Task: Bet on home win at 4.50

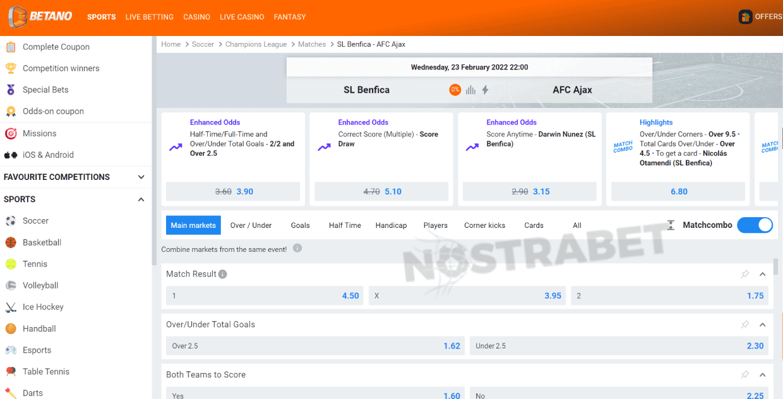Action: pos(265,295)
